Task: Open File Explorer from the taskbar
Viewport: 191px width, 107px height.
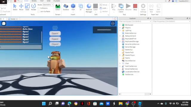Action: (x=121, y=104)
